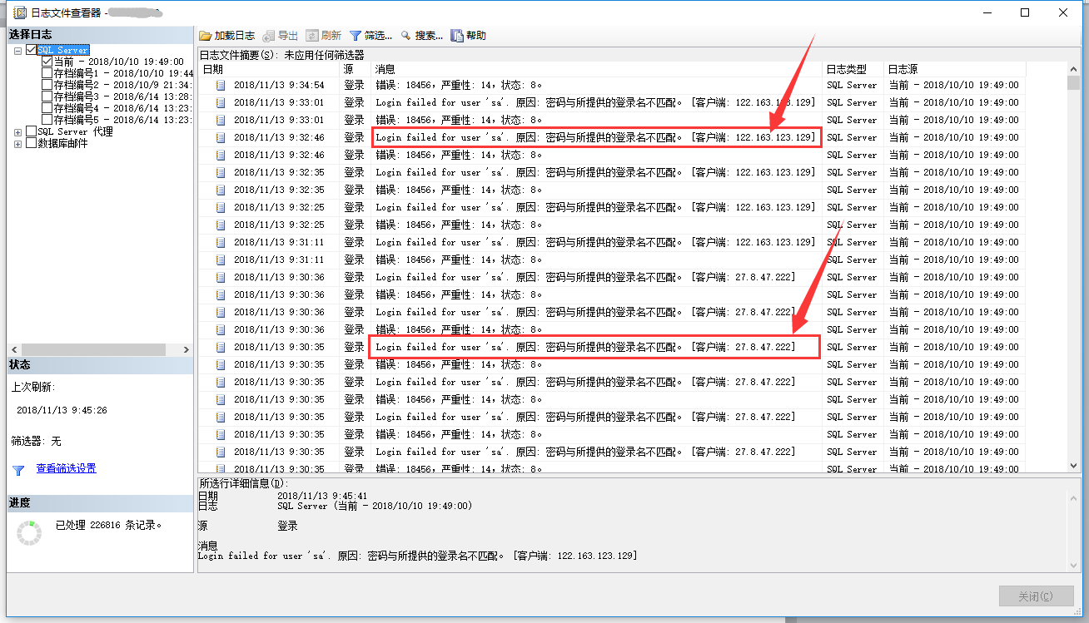Check the 数据库邮件 checkbox
Screen dimensions: 1089x623
point(32,143)
